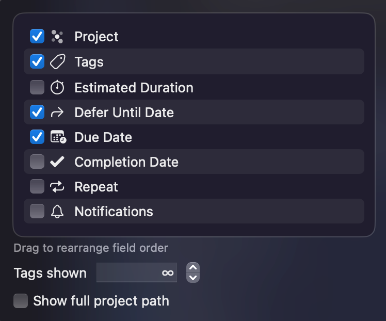386x321 pixels.
Task: Enable the Repeat checkbox
Action: (x=37, y=186)
